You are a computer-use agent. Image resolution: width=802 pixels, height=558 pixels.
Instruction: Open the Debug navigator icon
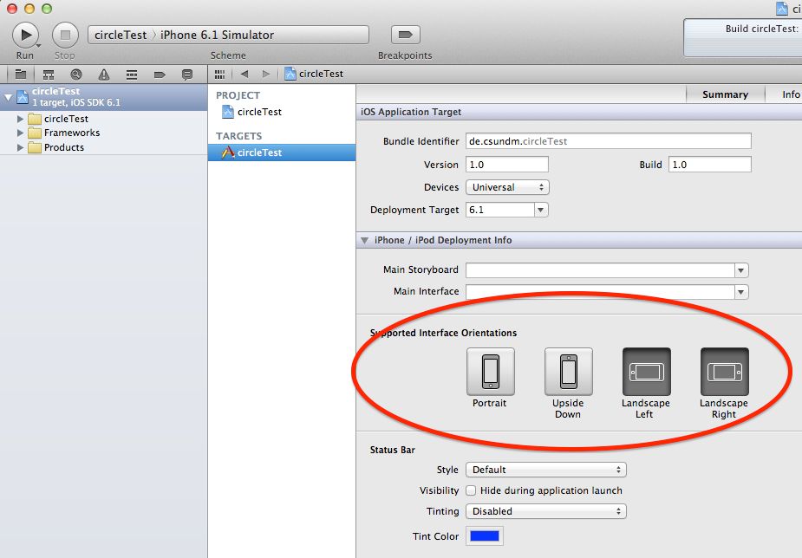click(132, 75)
